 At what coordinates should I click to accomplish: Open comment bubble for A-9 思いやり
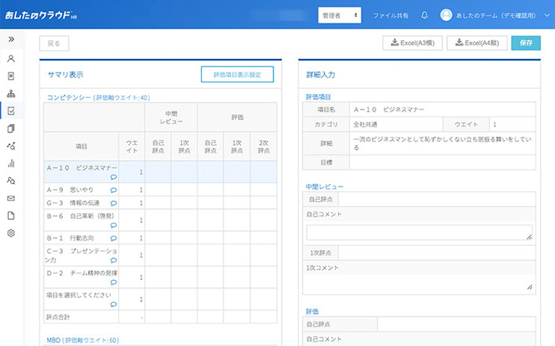click(x=113, y=190)
